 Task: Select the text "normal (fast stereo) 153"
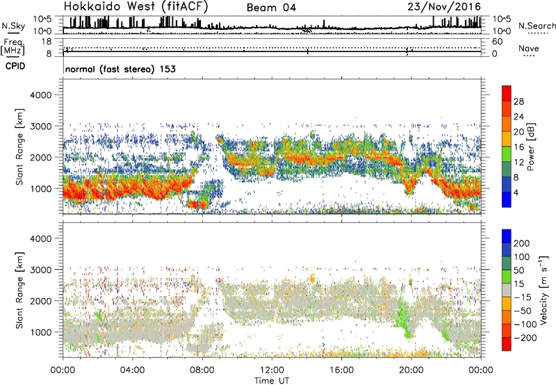click(120, 69)
